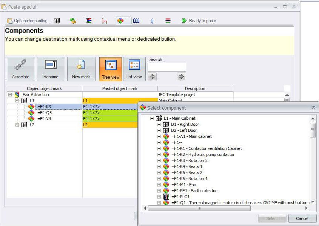The height and width of the screenshot is (226, 319).
Task: Click the scroll down arrow in Select component
Action: [x=313, y=202]
